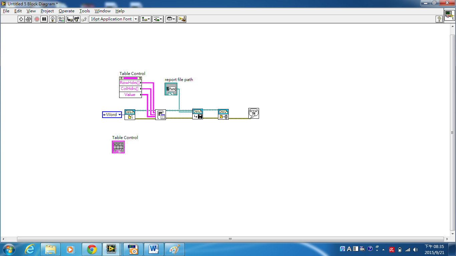Image resolution: width=456 pixels, height=256 pixels.
Task: Select the Dispose Report VI node
Action: tap(223, 114)
